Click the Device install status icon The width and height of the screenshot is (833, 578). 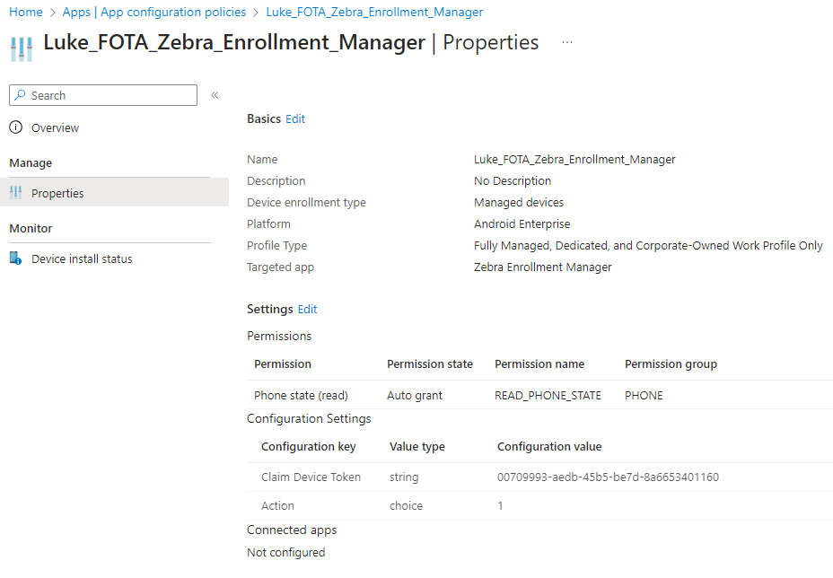16,258
